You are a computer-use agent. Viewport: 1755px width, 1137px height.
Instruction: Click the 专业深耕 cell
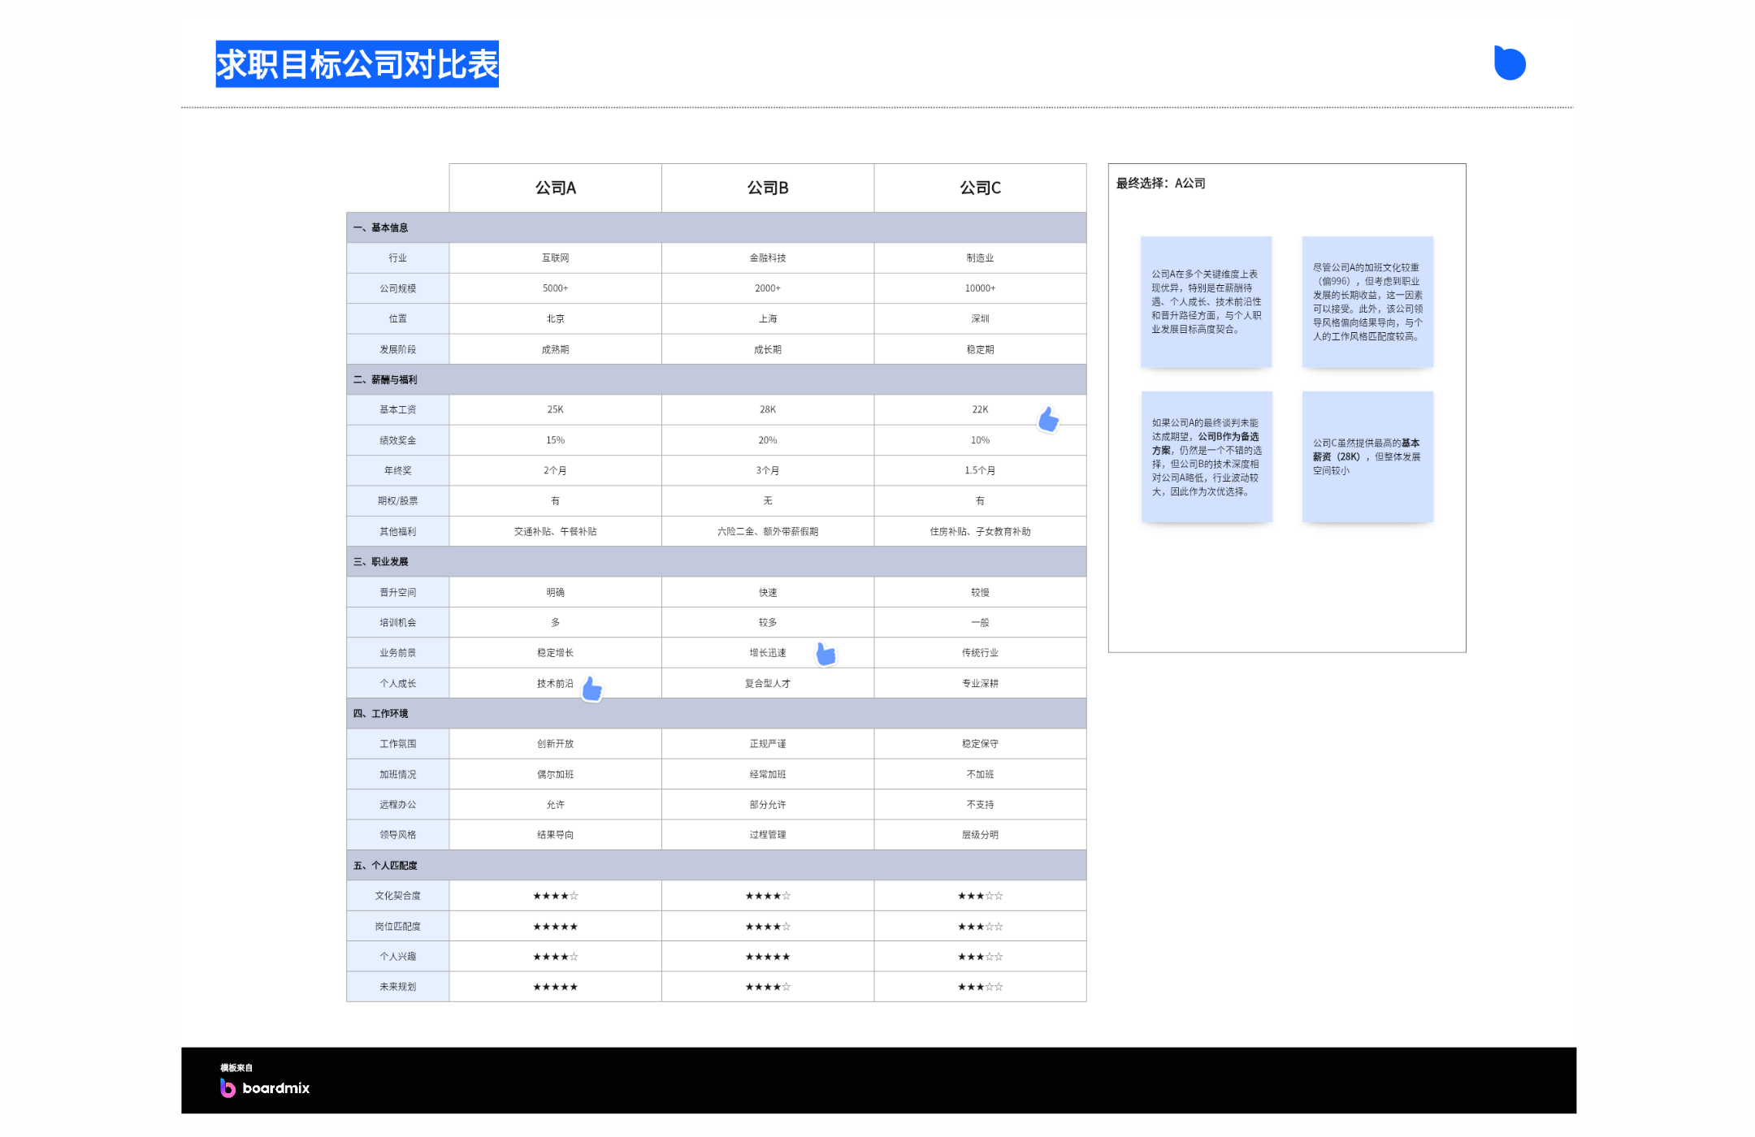tap(980, 683)
